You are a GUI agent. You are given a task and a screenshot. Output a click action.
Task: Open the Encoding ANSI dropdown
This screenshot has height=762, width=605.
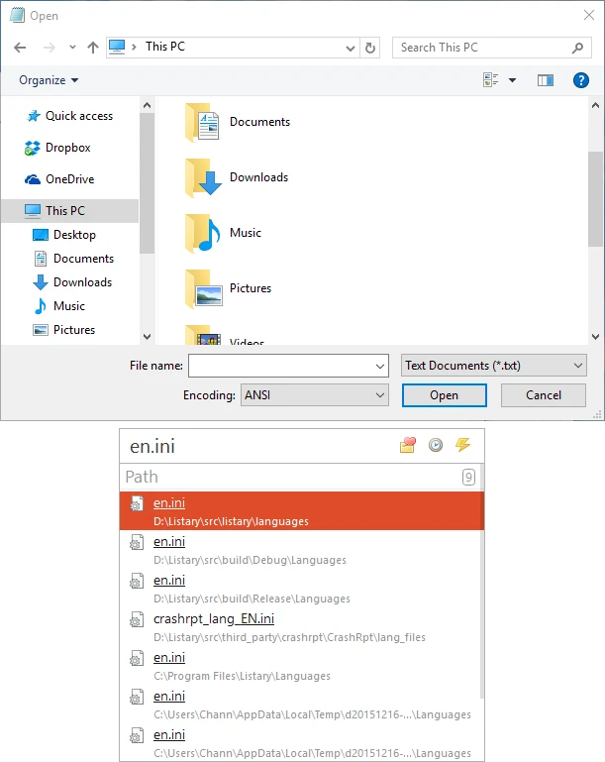[x=313, y=395]
